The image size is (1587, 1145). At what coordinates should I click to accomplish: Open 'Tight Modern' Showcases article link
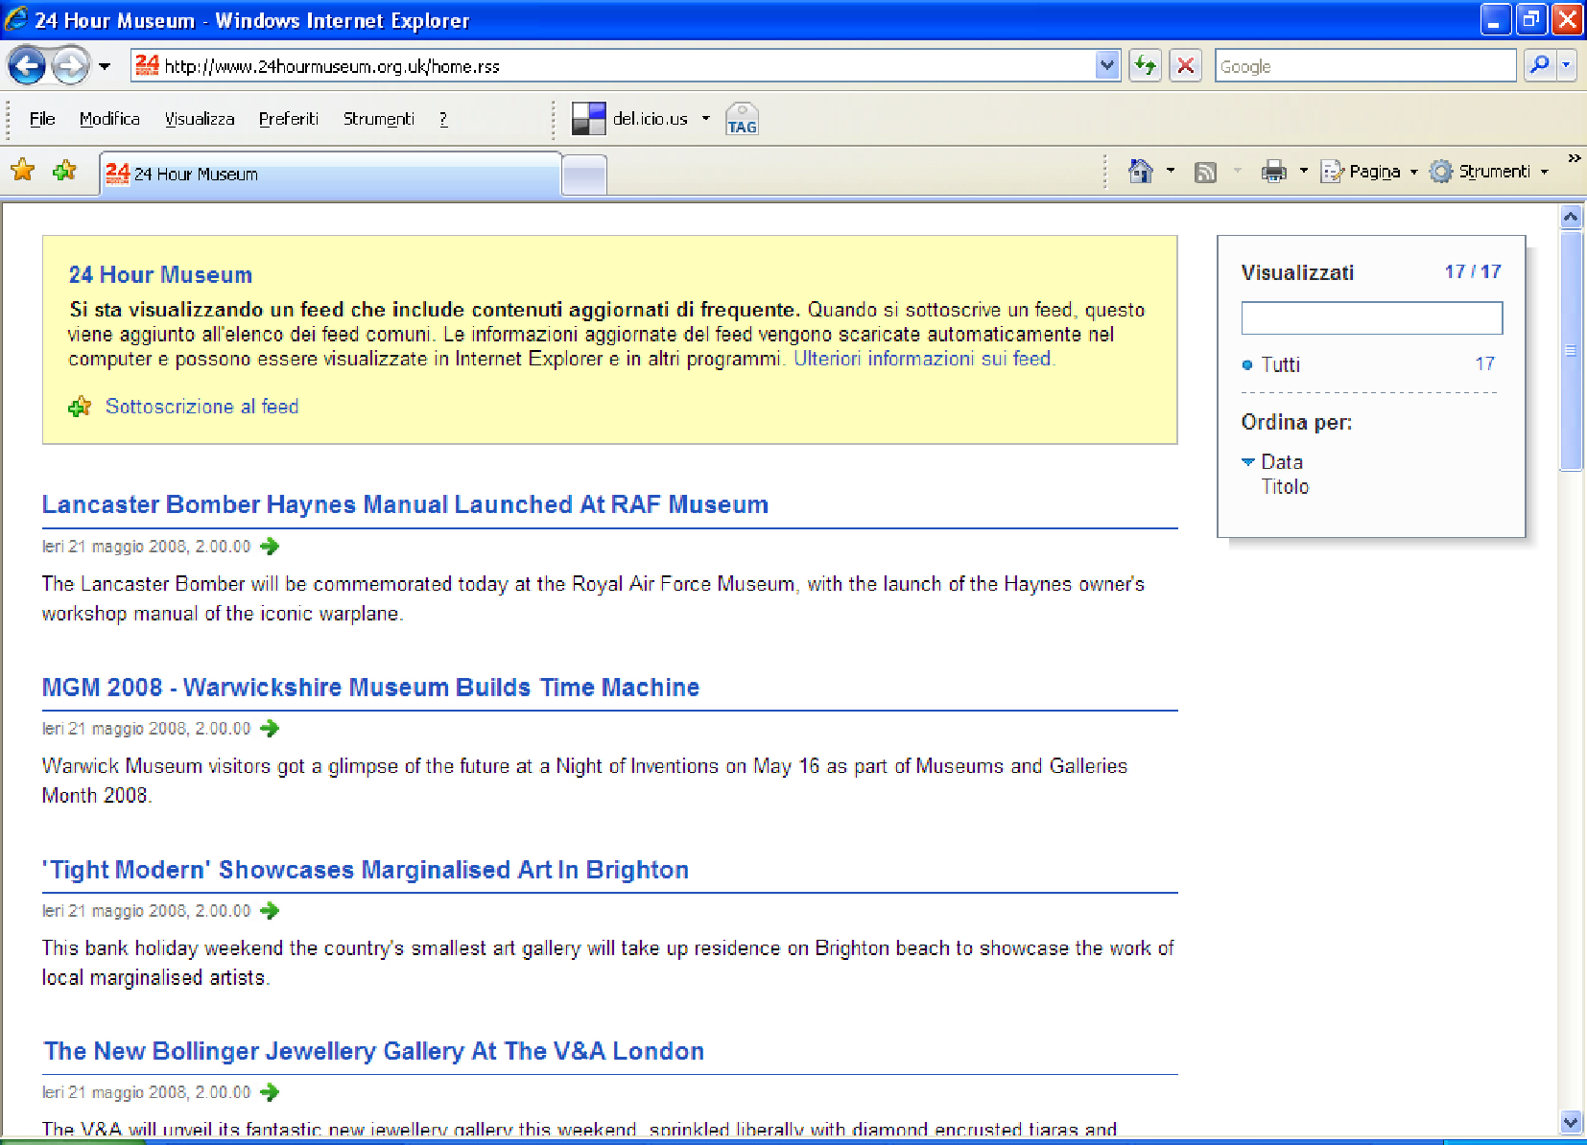click(x=366, y=870)
